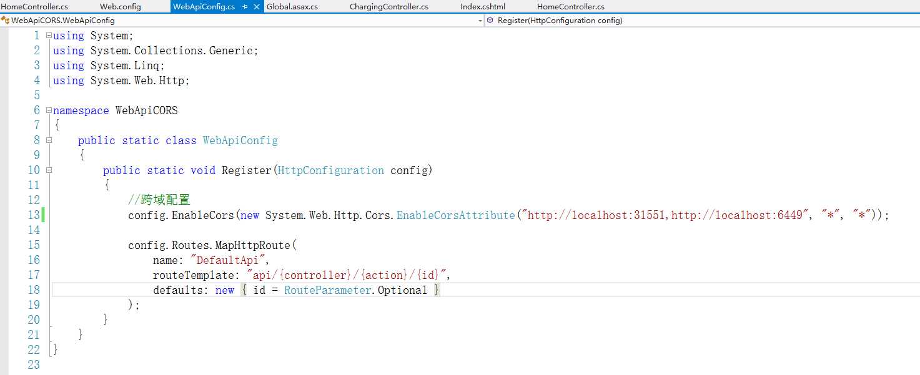The height and width of the screenshot is (375, 920).
Task: Click line number 18 in the margin
Action: (x=34, y=290)
